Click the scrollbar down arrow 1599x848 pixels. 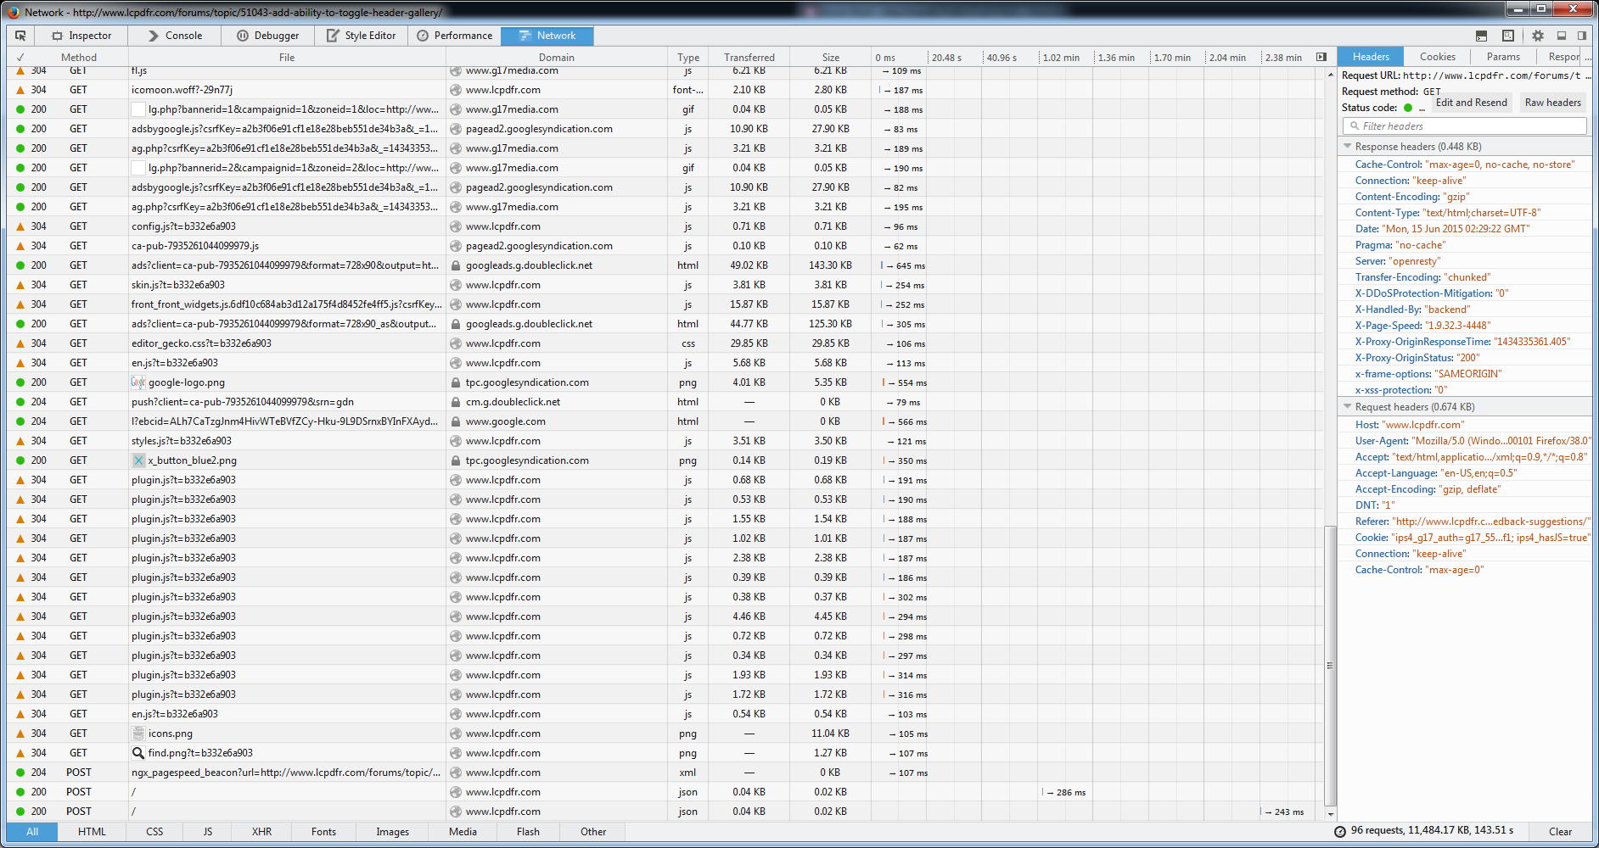tap(1330, 814)
